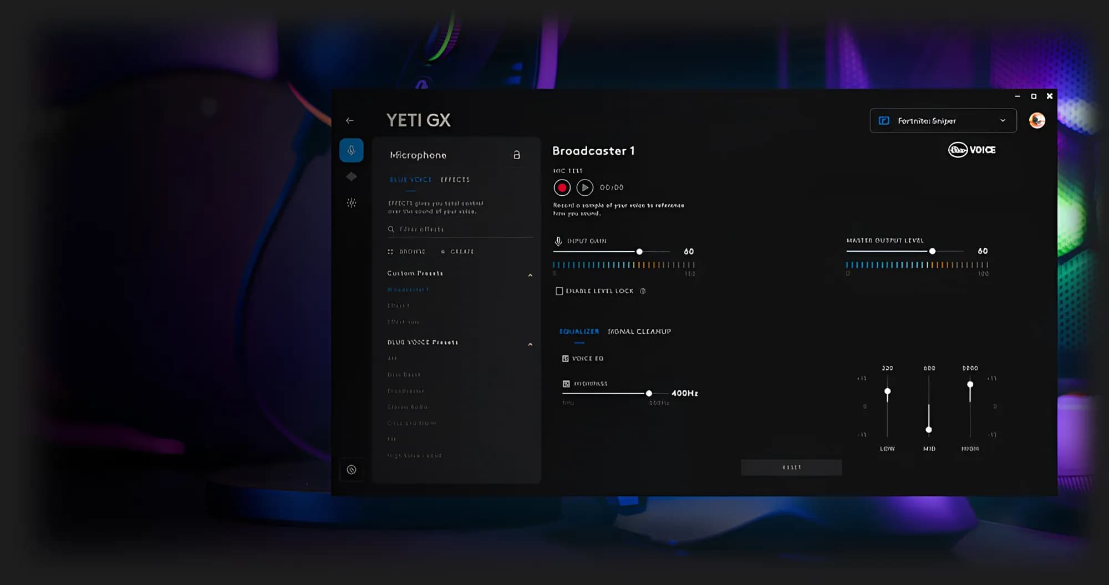Select the highlighted blue custom preset

[408, 289]
